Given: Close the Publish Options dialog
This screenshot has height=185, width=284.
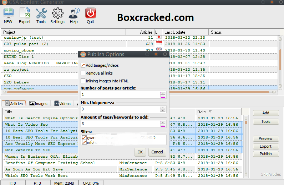Looking at the screenshot, I should pyautogui.click(x=165, y=54).
